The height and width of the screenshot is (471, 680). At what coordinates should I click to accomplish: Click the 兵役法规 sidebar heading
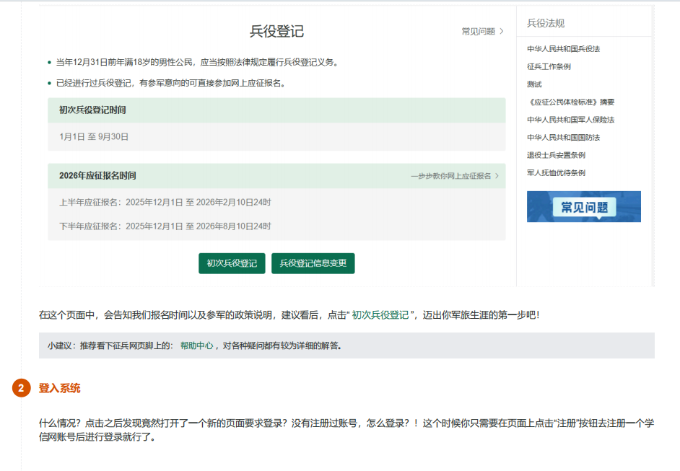tap(546, 23)
